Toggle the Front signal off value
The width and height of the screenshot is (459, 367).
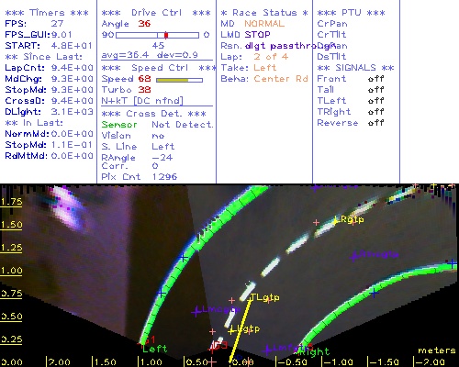click(375, 79)
